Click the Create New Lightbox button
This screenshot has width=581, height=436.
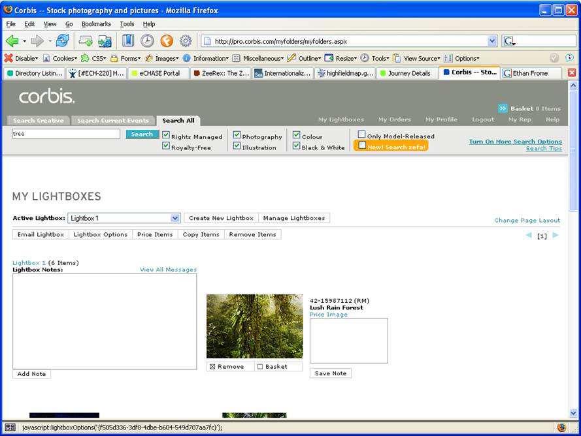click(221, 218)
